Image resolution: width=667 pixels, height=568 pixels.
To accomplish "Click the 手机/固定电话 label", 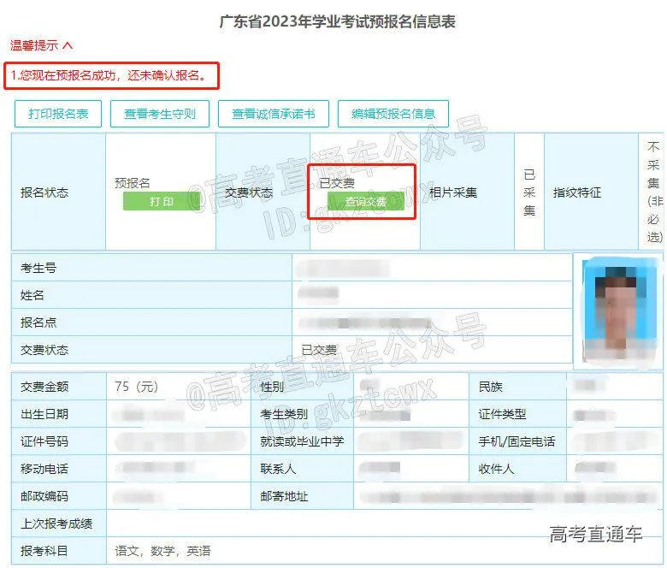I will coord(516,441).
